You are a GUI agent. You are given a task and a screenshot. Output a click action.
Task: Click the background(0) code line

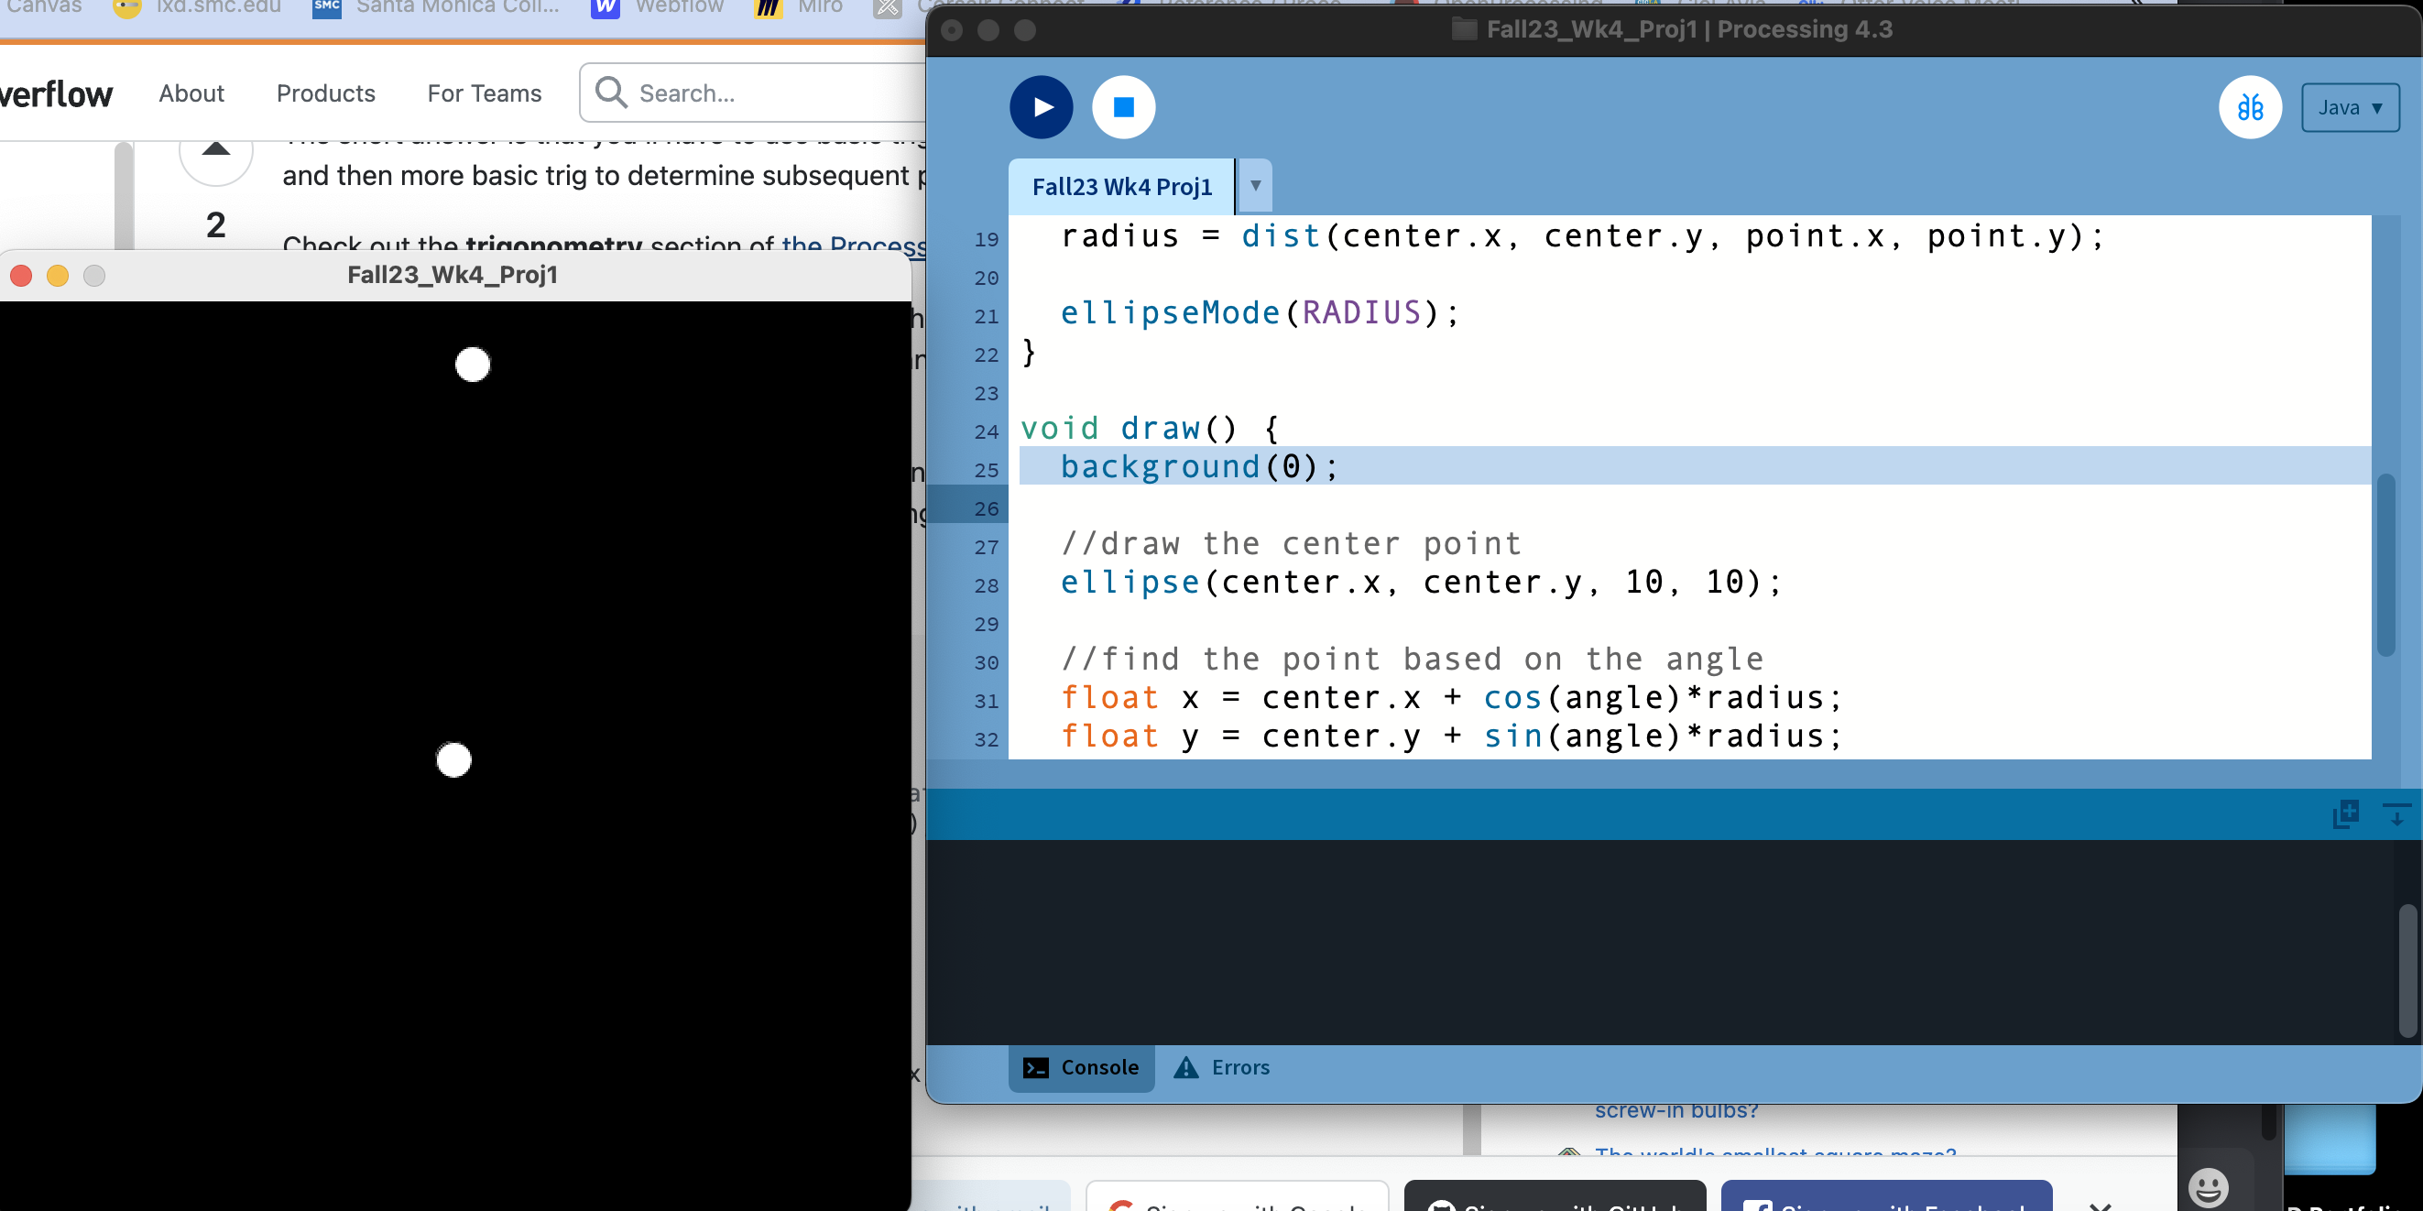tap(1197, 466)
